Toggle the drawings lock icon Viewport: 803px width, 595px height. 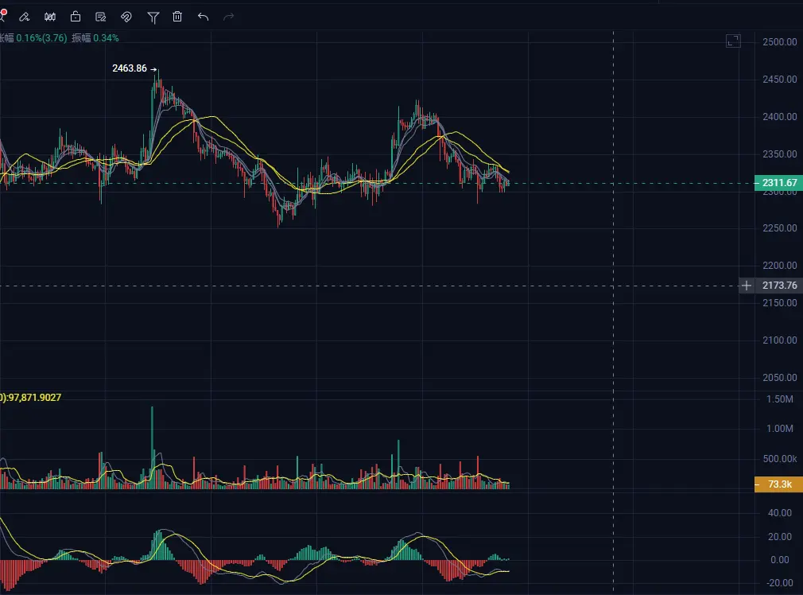[x=76, y=17]
